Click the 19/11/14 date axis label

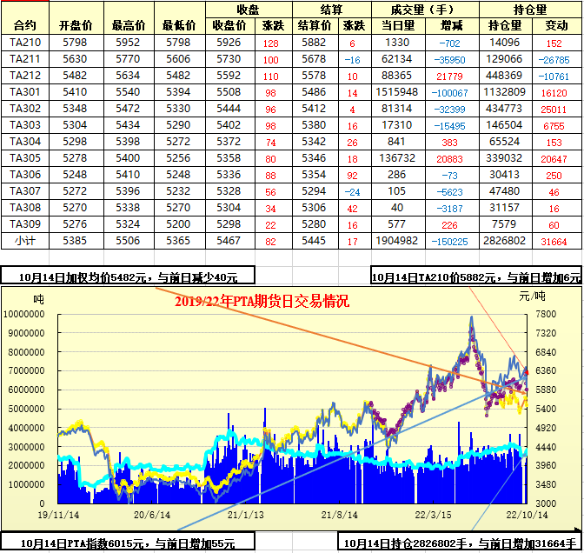[x=57, y=514]
